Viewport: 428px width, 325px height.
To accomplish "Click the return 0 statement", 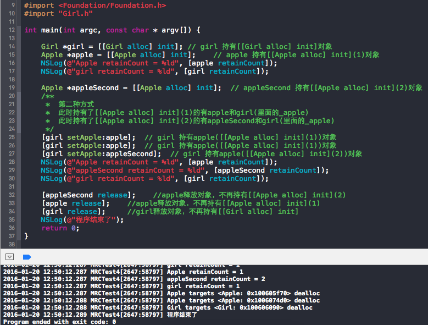I will pyautogui.click(x=60, y=228).
